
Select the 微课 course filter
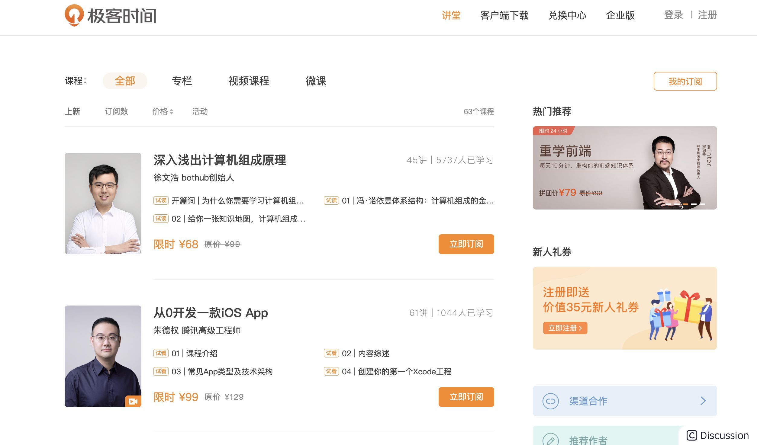[x=316, y=81]
